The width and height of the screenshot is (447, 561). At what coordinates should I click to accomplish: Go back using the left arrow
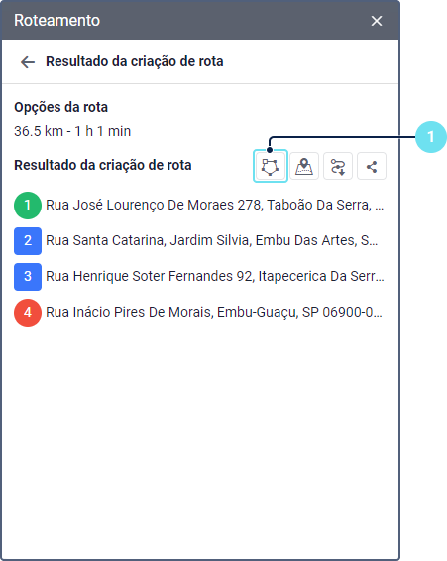point(28,62)
